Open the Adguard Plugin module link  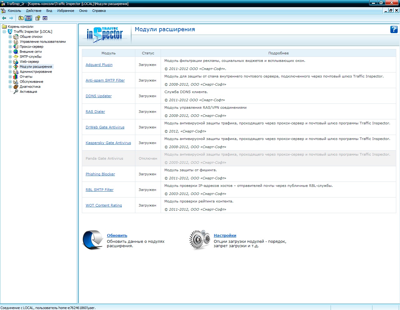(99, 65)
